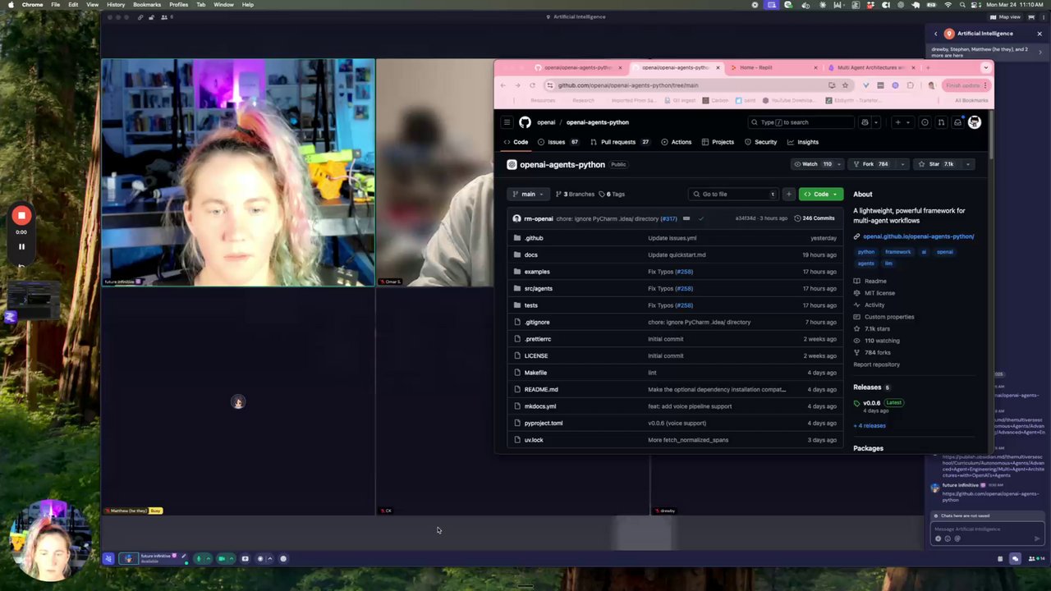Switch to the Code repository tab
The width and height of the screenshot is (1051, 591).
pos(516,142)
